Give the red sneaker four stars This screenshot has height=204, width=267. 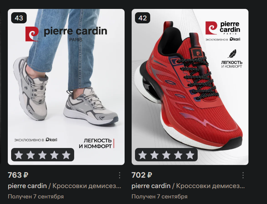click(x=178, y=155)
